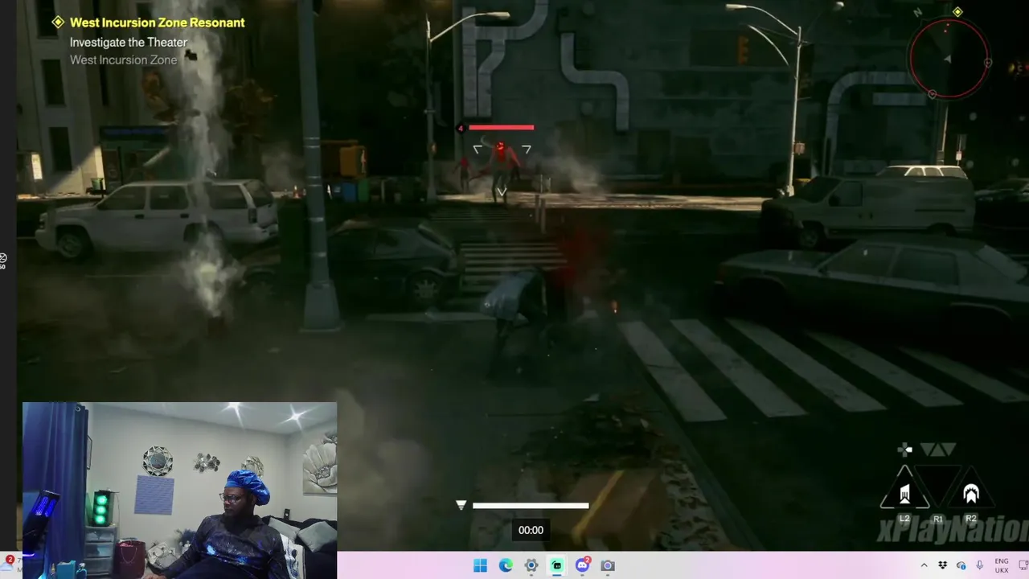The width and height of the screenshot is (1029, 579).
Task: Click the white player health bar
Action: [531, 506]
